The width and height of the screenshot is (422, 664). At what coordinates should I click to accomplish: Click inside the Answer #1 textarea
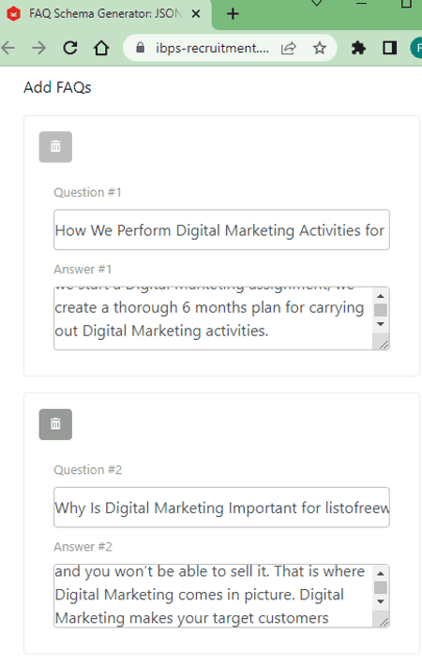click(213, 318)
